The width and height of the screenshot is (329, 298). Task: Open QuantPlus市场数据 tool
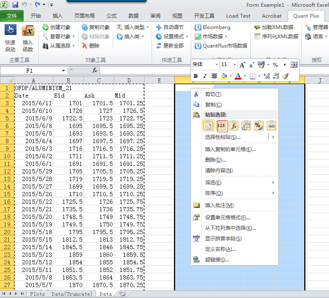tap(221, 46)
